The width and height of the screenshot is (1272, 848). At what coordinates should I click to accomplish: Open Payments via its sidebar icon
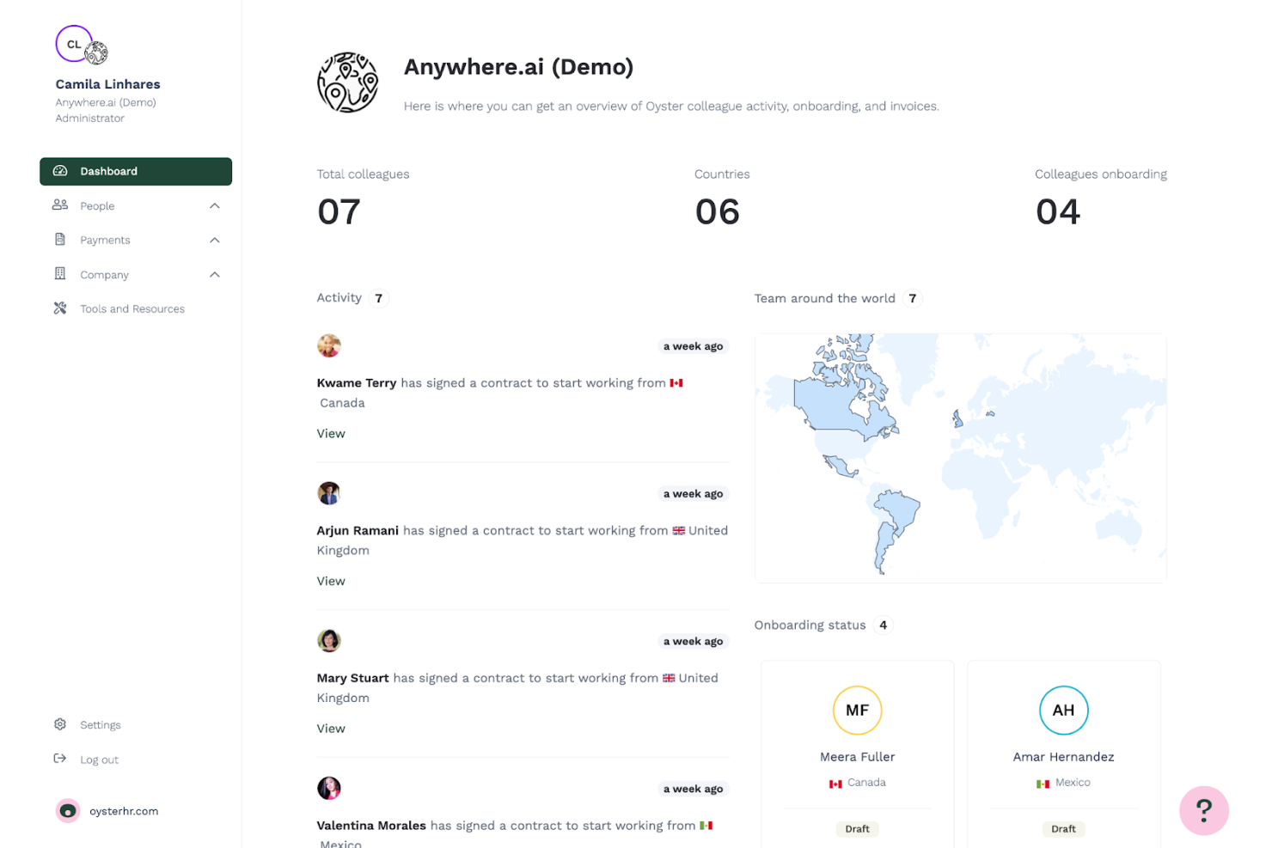(59, 240)
